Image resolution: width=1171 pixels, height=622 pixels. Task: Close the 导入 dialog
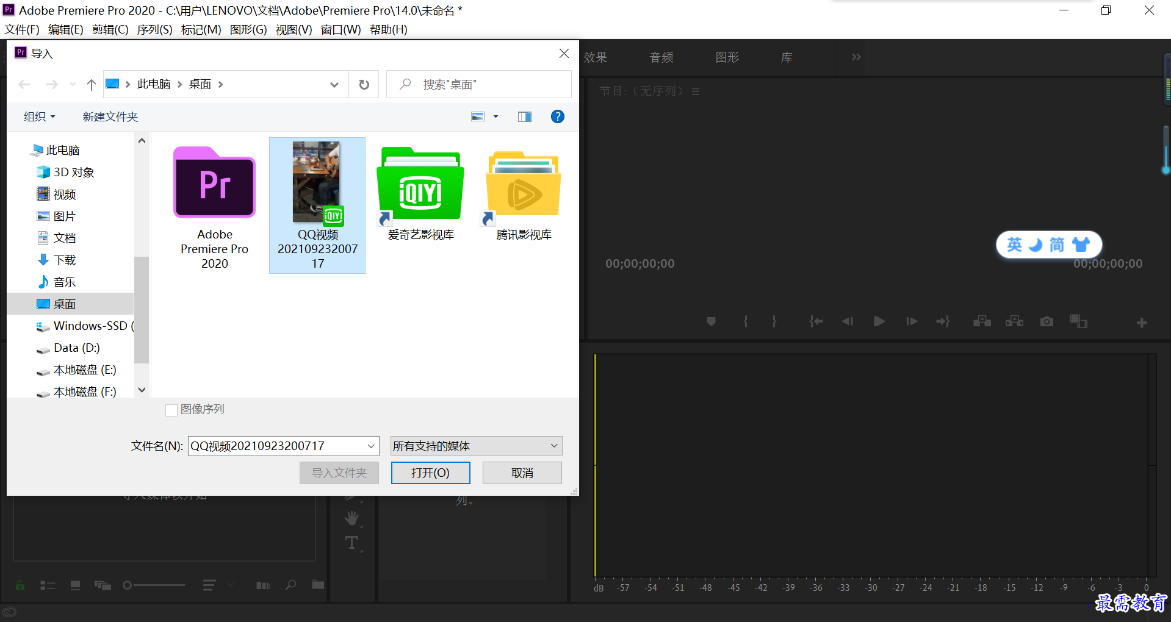coord(564,54)
